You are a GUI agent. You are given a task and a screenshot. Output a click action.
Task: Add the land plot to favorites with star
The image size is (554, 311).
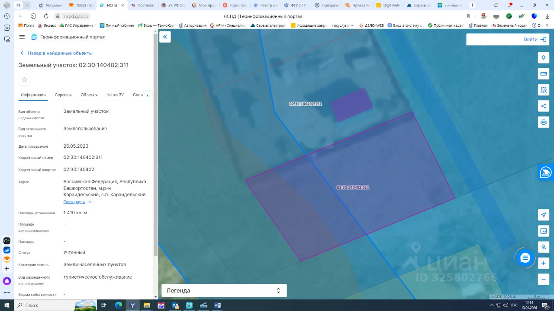point(24,79)
